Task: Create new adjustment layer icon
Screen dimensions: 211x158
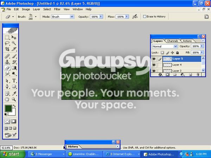Action: point(182,74)
